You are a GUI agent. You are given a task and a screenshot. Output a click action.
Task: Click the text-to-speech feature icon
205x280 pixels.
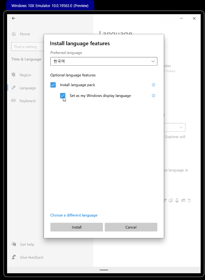[171, 200]
